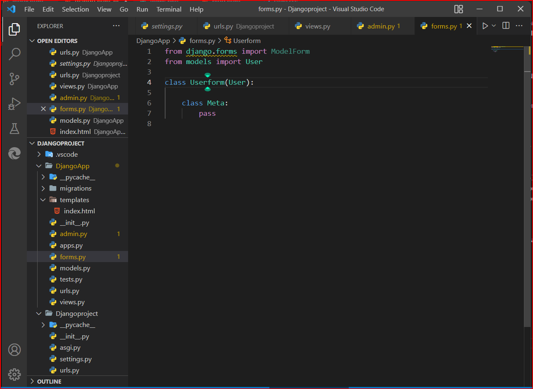Open the Run menu
533x389 pixels.
[x=142, y=9]
